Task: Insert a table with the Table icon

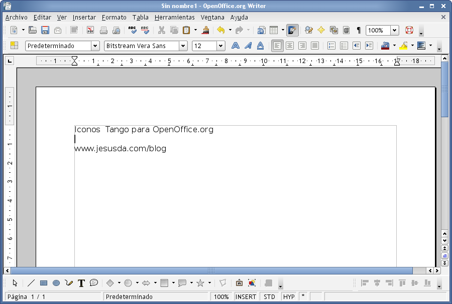Action: [x=274, y=30]
